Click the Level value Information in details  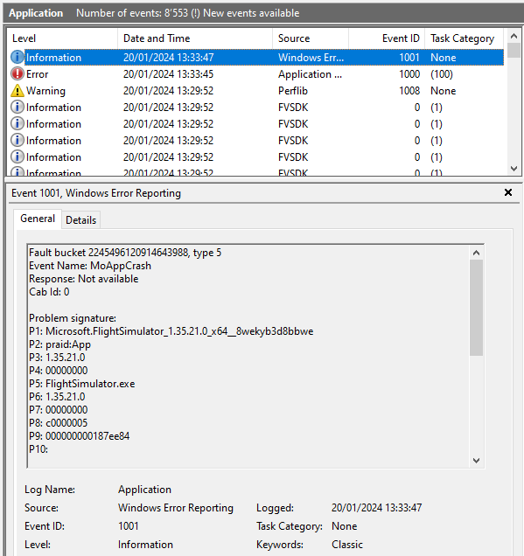145,545
